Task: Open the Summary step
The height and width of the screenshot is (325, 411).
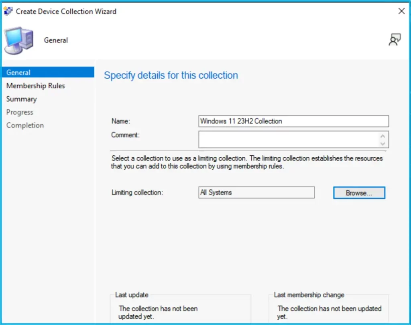Action: tap(22, 99)
